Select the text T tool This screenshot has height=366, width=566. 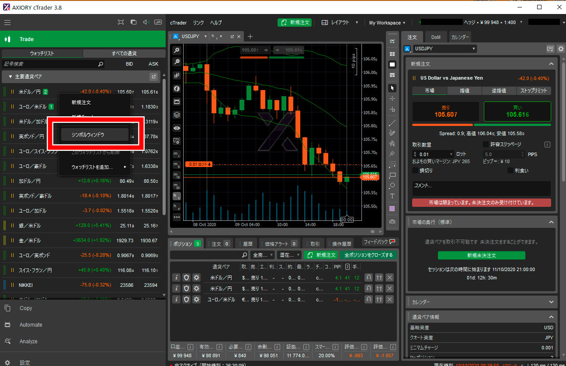point(392,196)
